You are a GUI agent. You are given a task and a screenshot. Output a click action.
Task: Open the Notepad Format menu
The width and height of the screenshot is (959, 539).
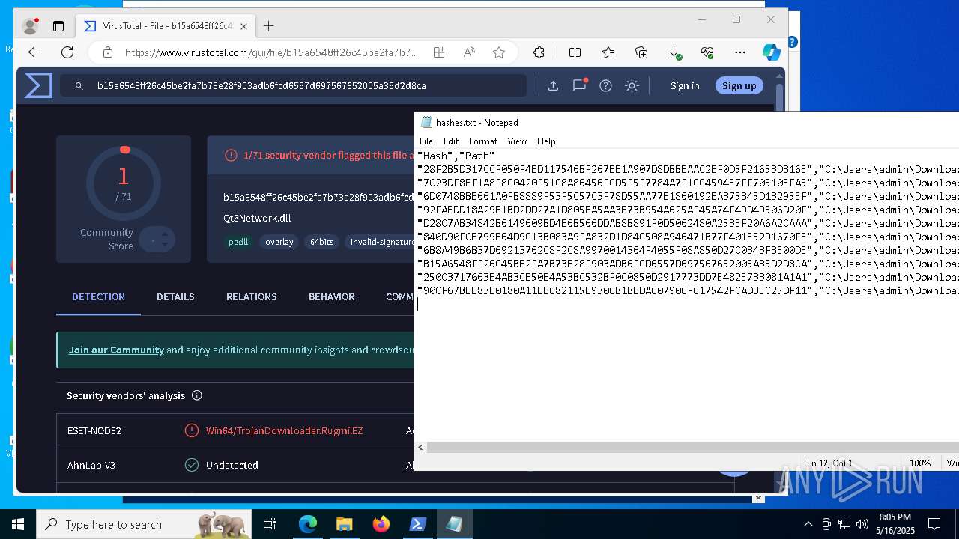(x=483, y=141)
